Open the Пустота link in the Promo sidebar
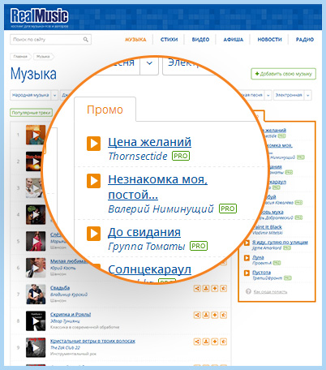326x370 pixels. tap(261, 273)
